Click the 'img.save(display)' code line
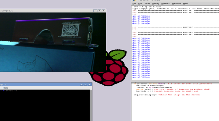Image resolution: width=219 pixels, height=121 pixels. click(167, 95)
